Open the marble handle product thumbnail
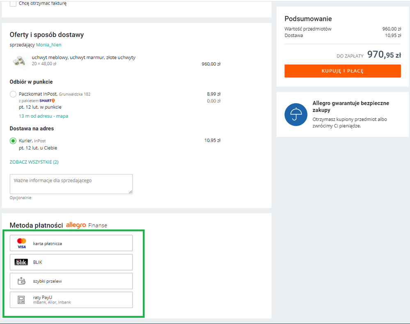Image resolution: width=410 pixels, height=324 pixels. pyautogui.click(x=19, y=61)
